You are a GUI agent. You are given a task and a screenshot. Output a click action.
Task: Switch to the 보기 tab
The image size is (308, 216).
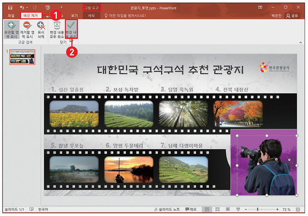(74, 15)
